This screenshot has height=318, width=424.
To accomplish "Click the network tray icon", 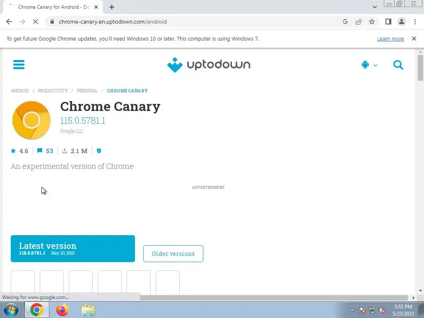I will tap(372, 310).
